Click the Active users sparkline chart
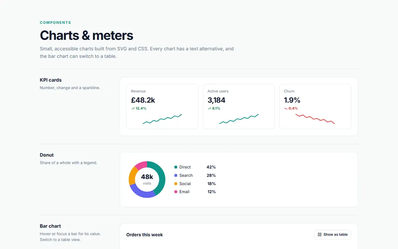 point(239,119)
